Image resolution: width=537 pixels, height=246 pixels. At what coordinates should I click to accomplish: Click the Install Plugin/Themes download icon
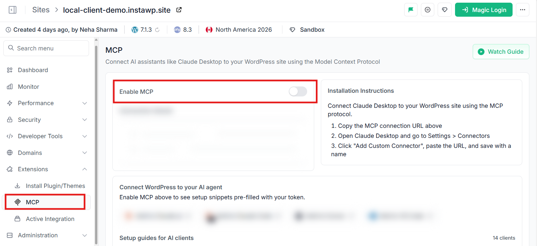(x=17, y=186)
